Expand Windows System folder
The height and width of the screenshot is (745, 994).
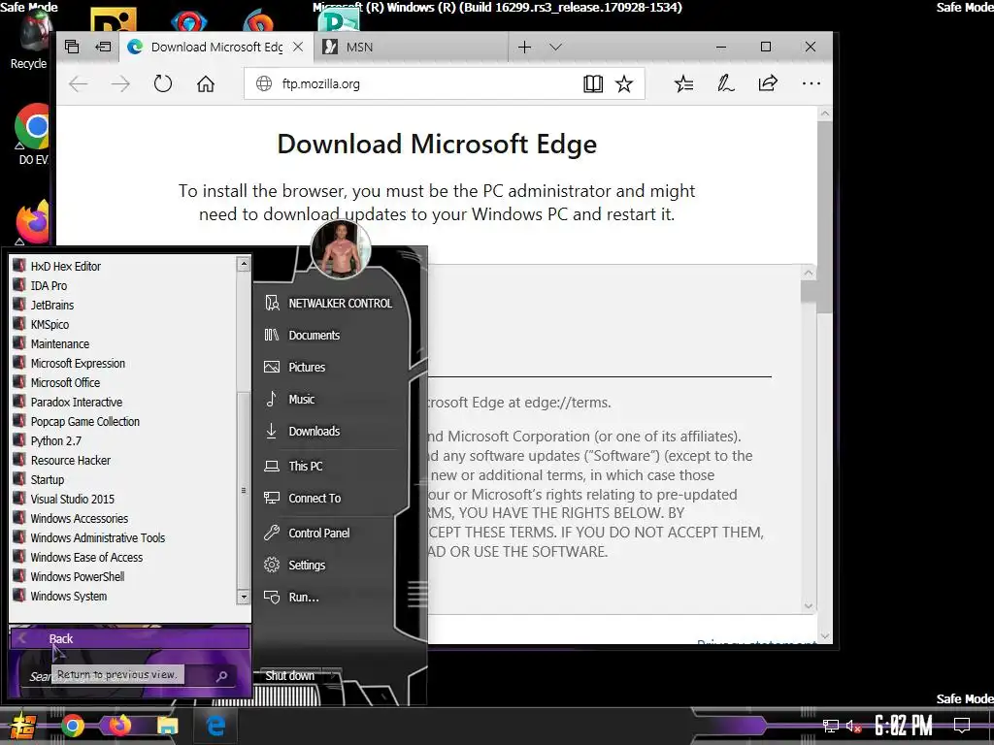pos(69,597)
